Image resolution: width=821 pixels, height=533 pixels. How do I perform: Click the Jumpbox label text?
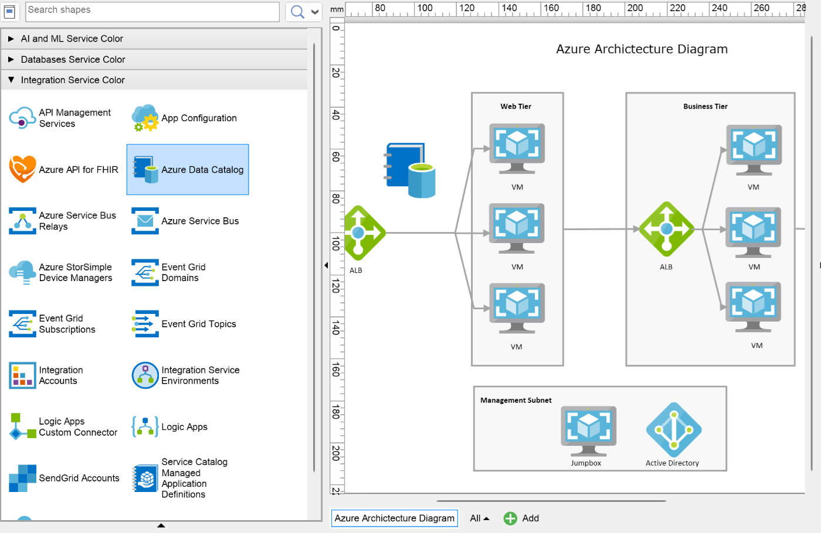586,463
